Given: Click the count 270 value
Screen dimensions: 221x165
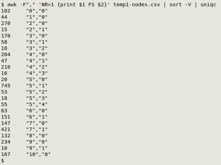Looking at the screenshot, I should coord(6,23).
